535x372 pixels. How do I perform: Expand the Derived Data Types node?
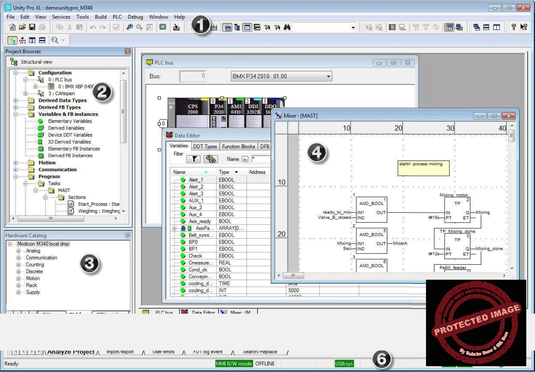pos(16,100)
